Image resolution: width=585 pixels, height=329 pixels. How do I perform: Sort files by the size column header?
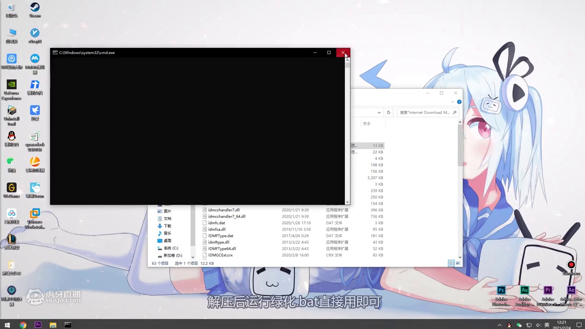[x=367, y=123]
